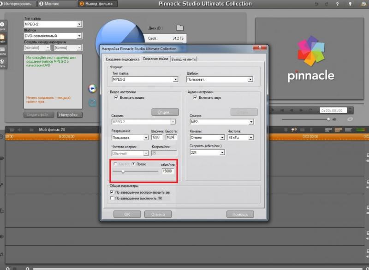Check По завершении выключить ПК
Viewport: 369px width, 270px height.
112,198
